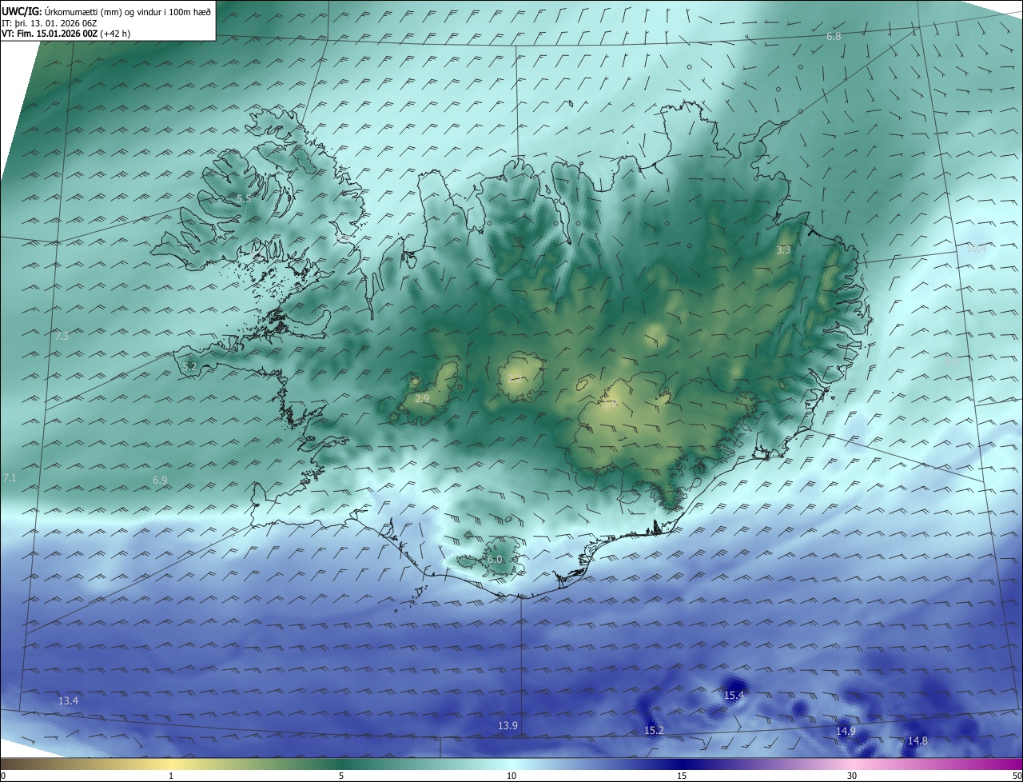Click the colorbar tick label 50
This screenshot has width=1023, height=782.
tap(1017, 776)
